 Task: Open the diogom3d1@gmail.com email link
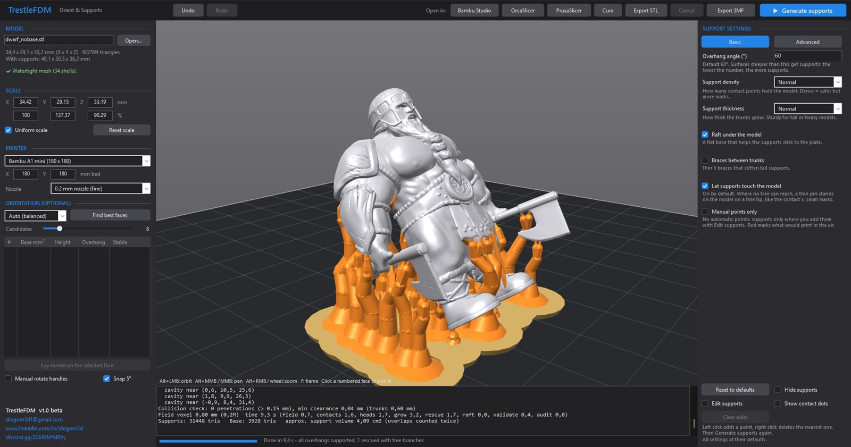point(34,419)
